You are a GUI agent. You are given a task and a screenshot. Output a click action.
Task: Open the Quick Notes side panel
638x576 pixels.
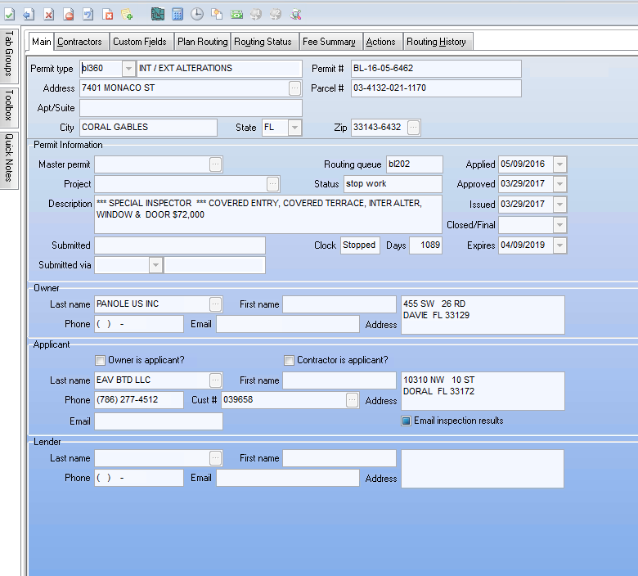pos(9,158)
